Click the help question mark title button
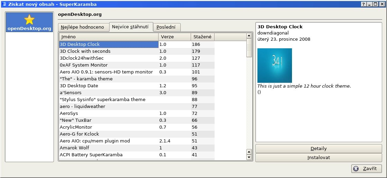387x178 pixels. [x=364, y=4]
